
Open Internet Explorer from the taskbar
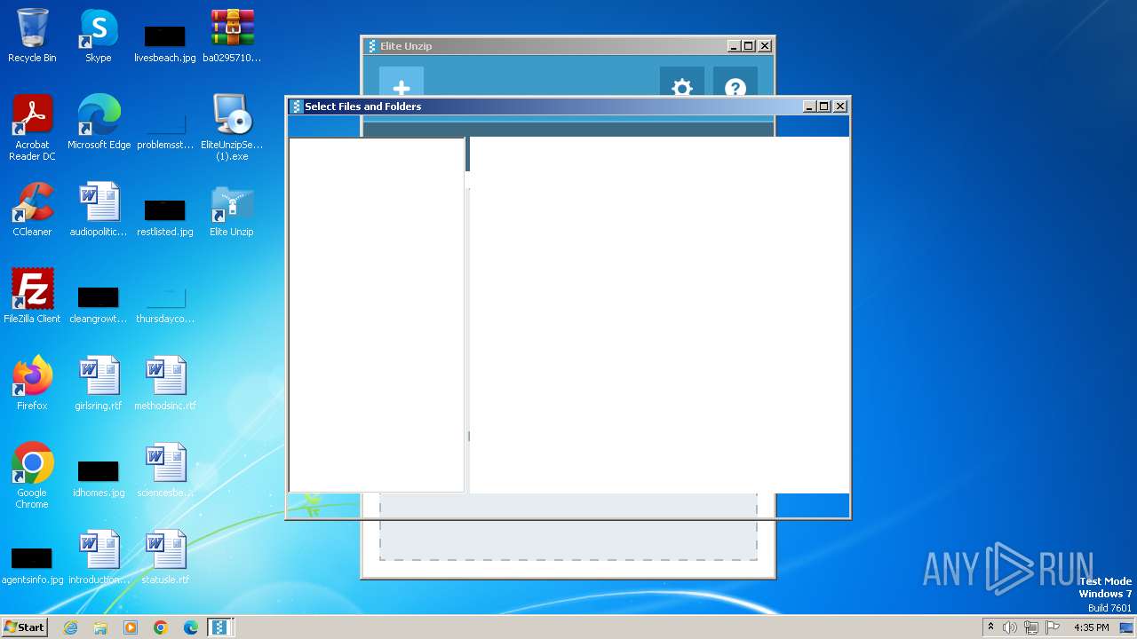pos(70,627)
